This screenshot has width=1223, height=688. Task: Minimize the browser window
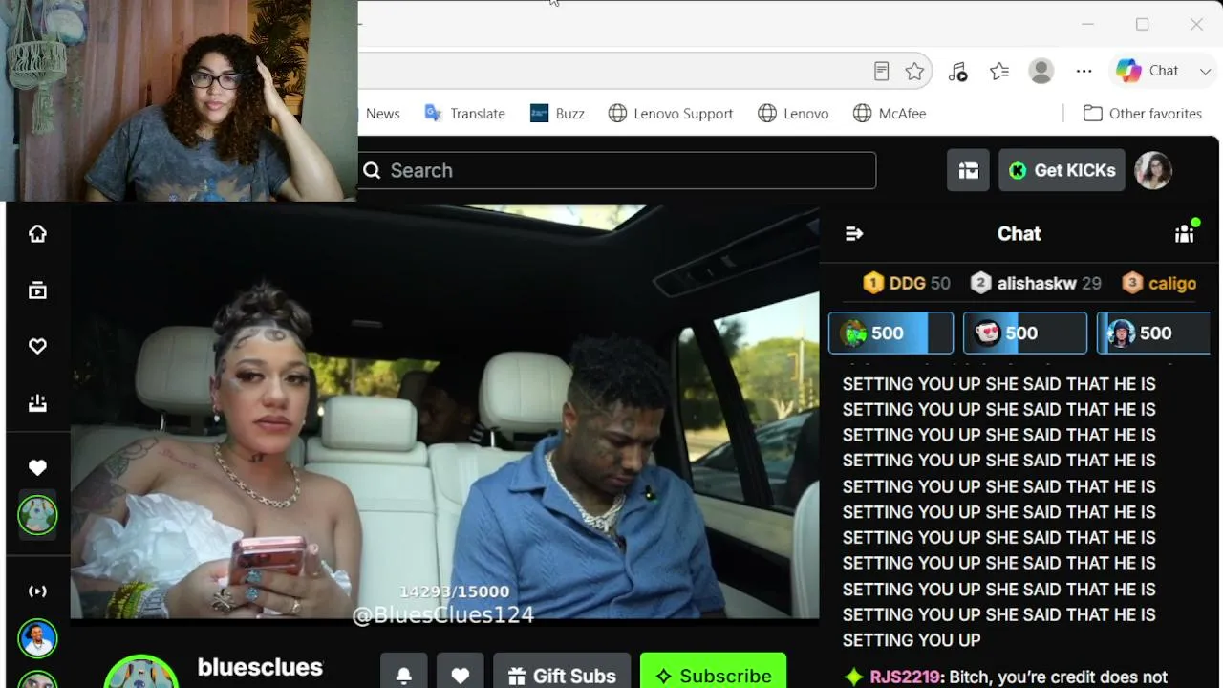point(1087,24)
